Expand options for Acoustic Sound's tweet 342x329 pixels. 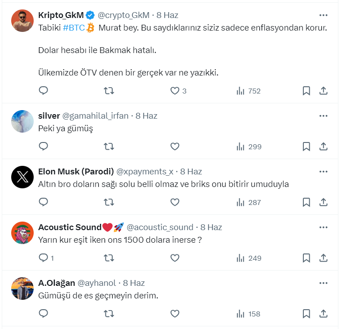(x=323, y=227)
